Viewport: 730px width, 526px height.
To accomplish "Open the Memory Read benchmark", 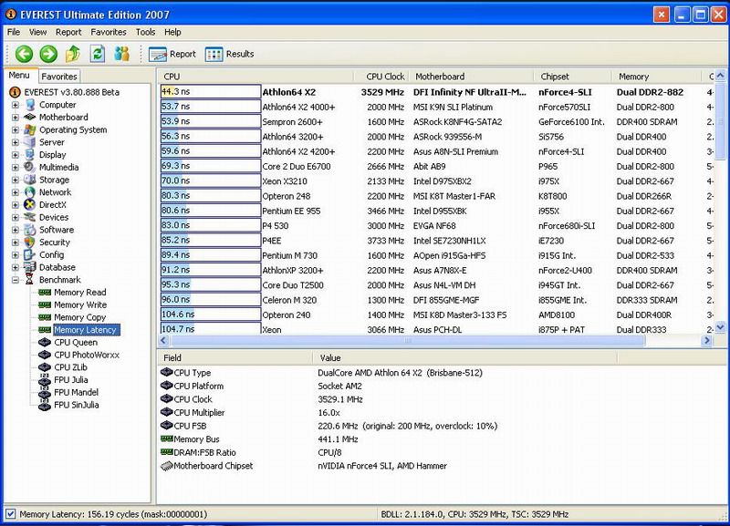I will tap(79, 292).
